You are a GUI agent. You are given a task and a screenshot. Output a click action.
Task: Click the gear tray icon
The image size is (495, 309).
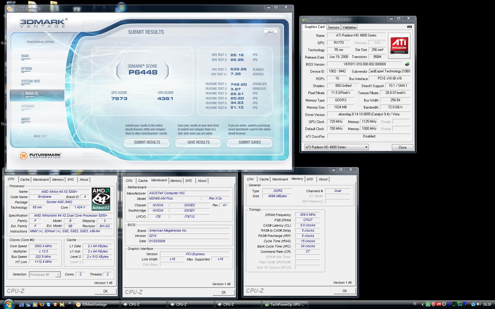(444, 304)
